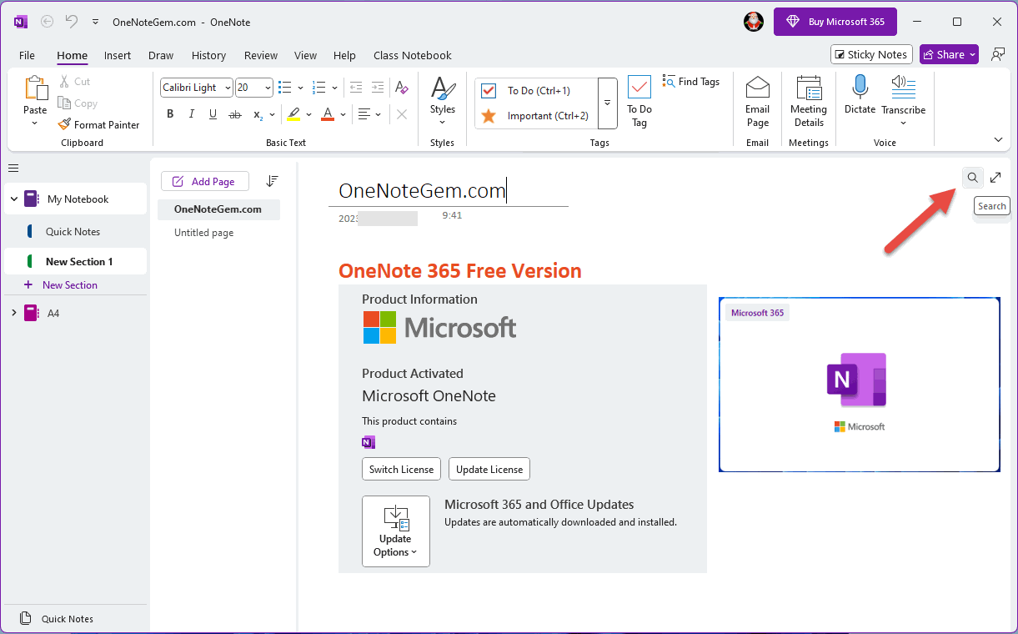Click the Find Tags icon
The image size is (1018, 634).
669,82
